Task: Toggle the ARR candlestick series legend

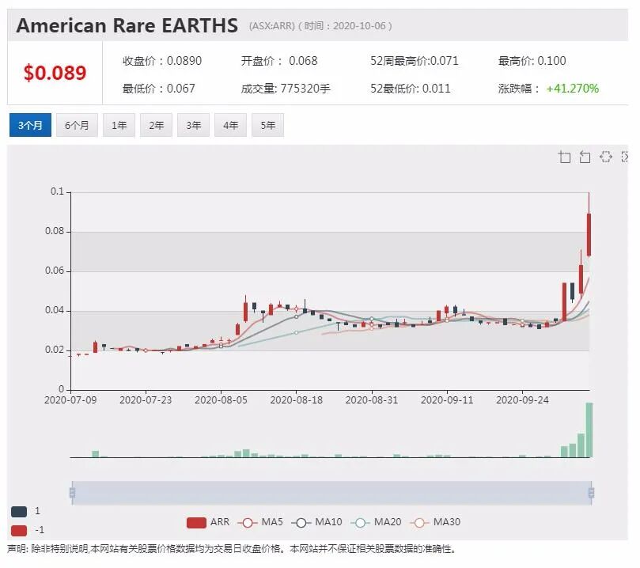Action: pos(208,522)
